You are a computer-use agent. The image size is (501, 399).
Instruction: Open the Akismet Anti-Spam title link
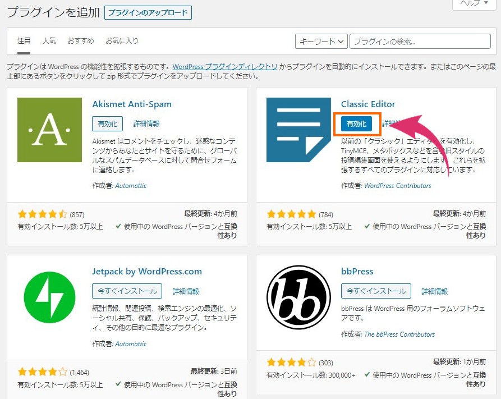point(132,104)
